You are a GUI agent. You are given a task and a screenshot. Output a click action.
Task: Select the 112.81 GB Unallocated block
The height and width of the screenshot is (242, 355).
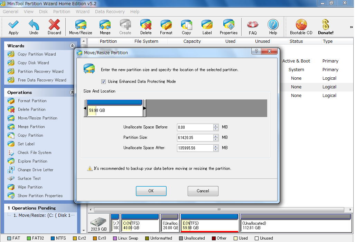click(x=296, y=223)
